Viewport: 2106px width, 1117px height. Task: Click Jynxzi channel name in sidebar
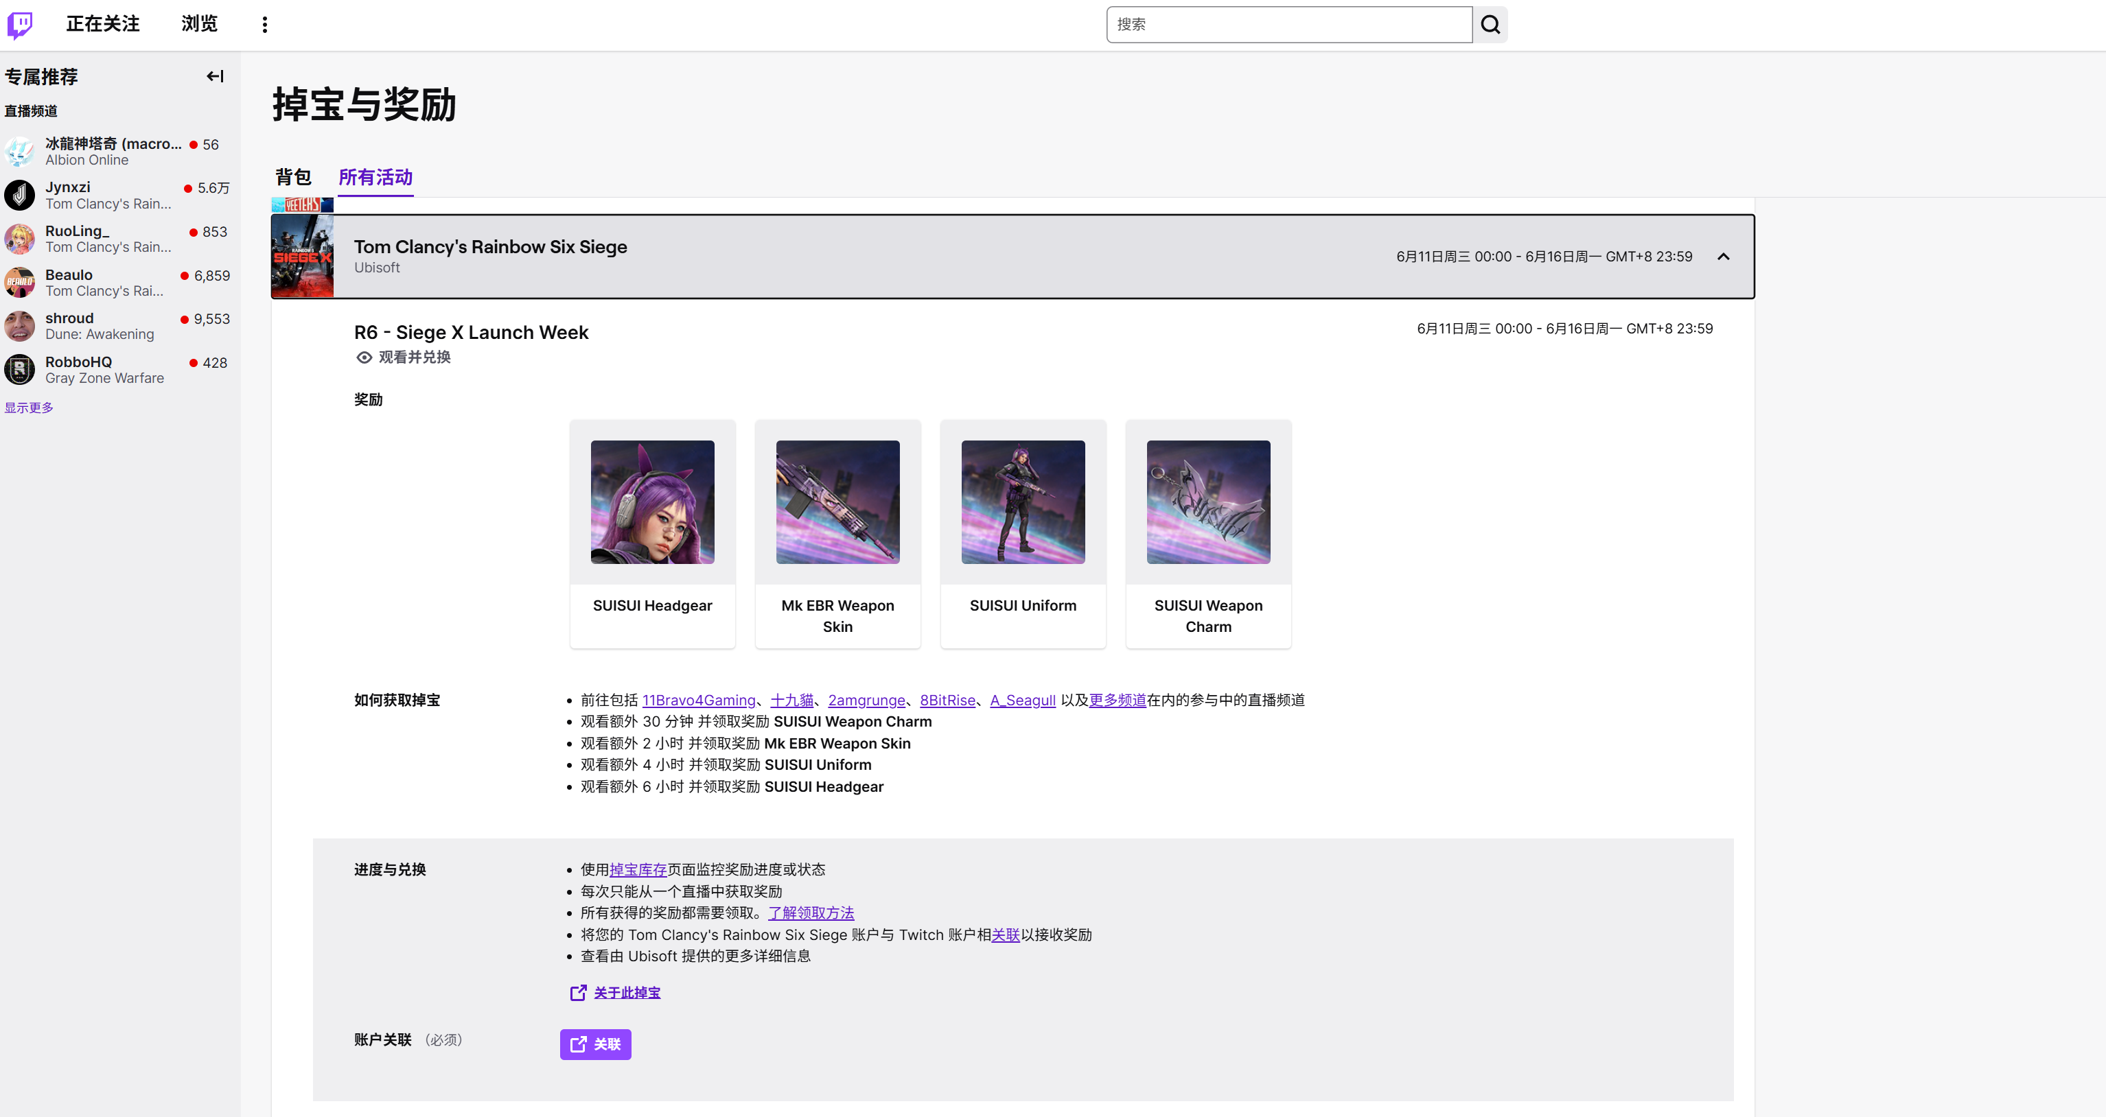68,187
